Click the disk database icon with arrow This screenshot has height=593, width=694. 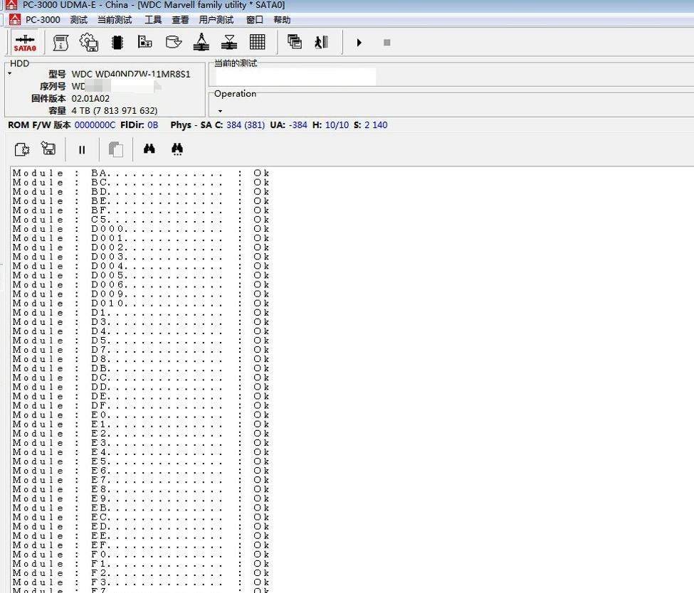[x=174, y=42]
